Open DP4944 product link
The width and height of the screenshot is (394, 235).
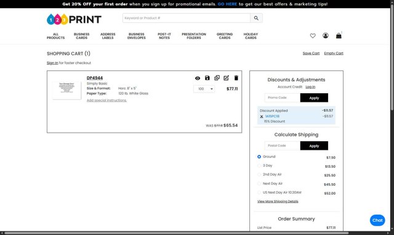pyautogui.click(x=95, y=78)
